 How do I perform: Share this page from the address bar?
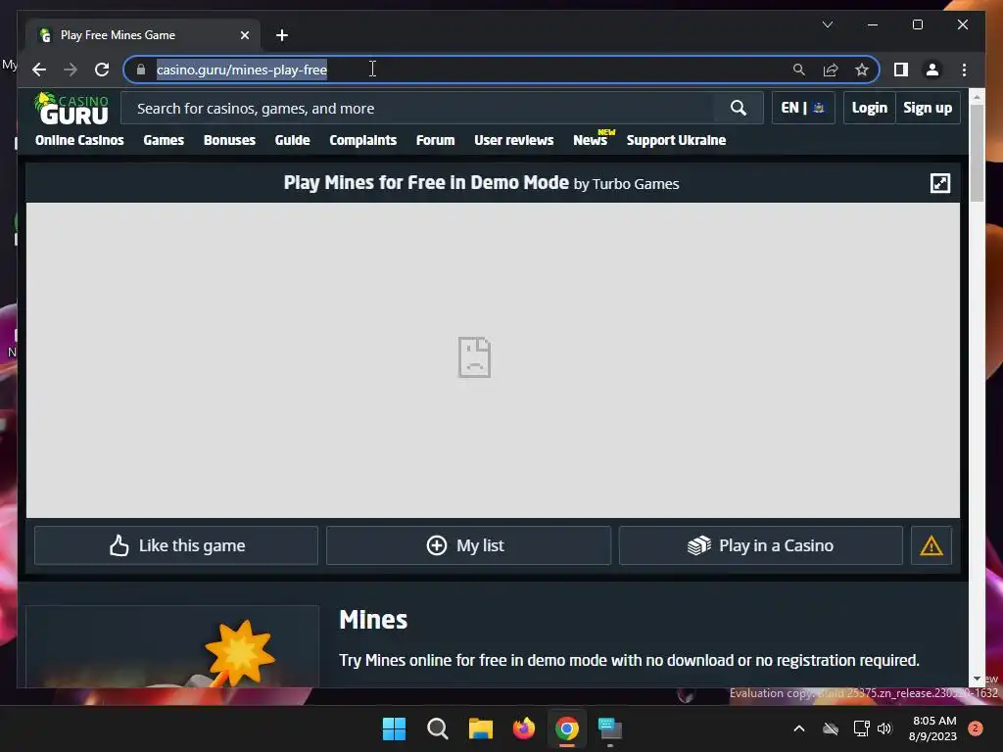click(831, 70)
